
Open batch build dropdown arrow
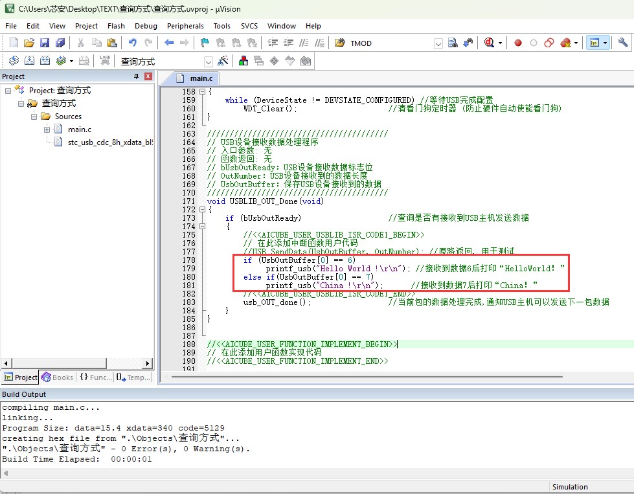[x=72, y=61]
